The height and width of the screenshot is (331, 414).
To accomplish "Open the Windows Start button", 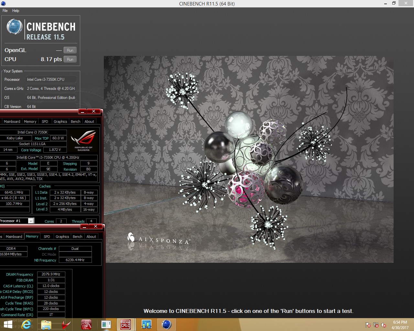I will click(x=8, y=324).
